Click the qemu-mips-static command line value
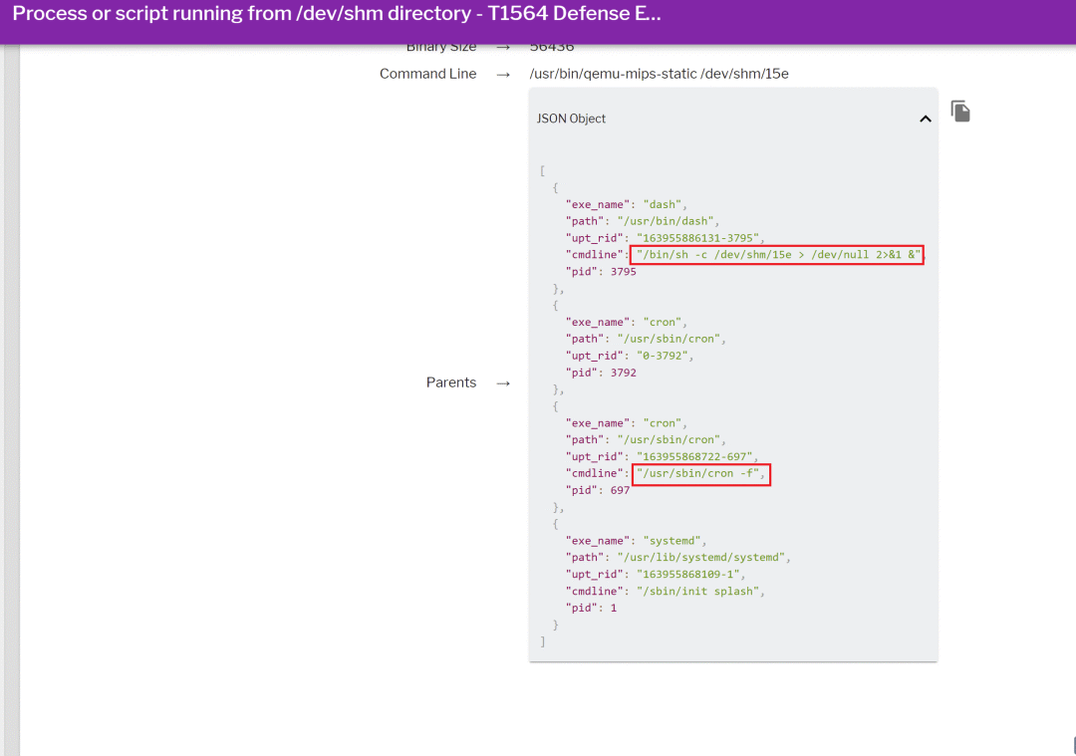Viewport: 1076px width, 756px height. [x=659, y=74]
